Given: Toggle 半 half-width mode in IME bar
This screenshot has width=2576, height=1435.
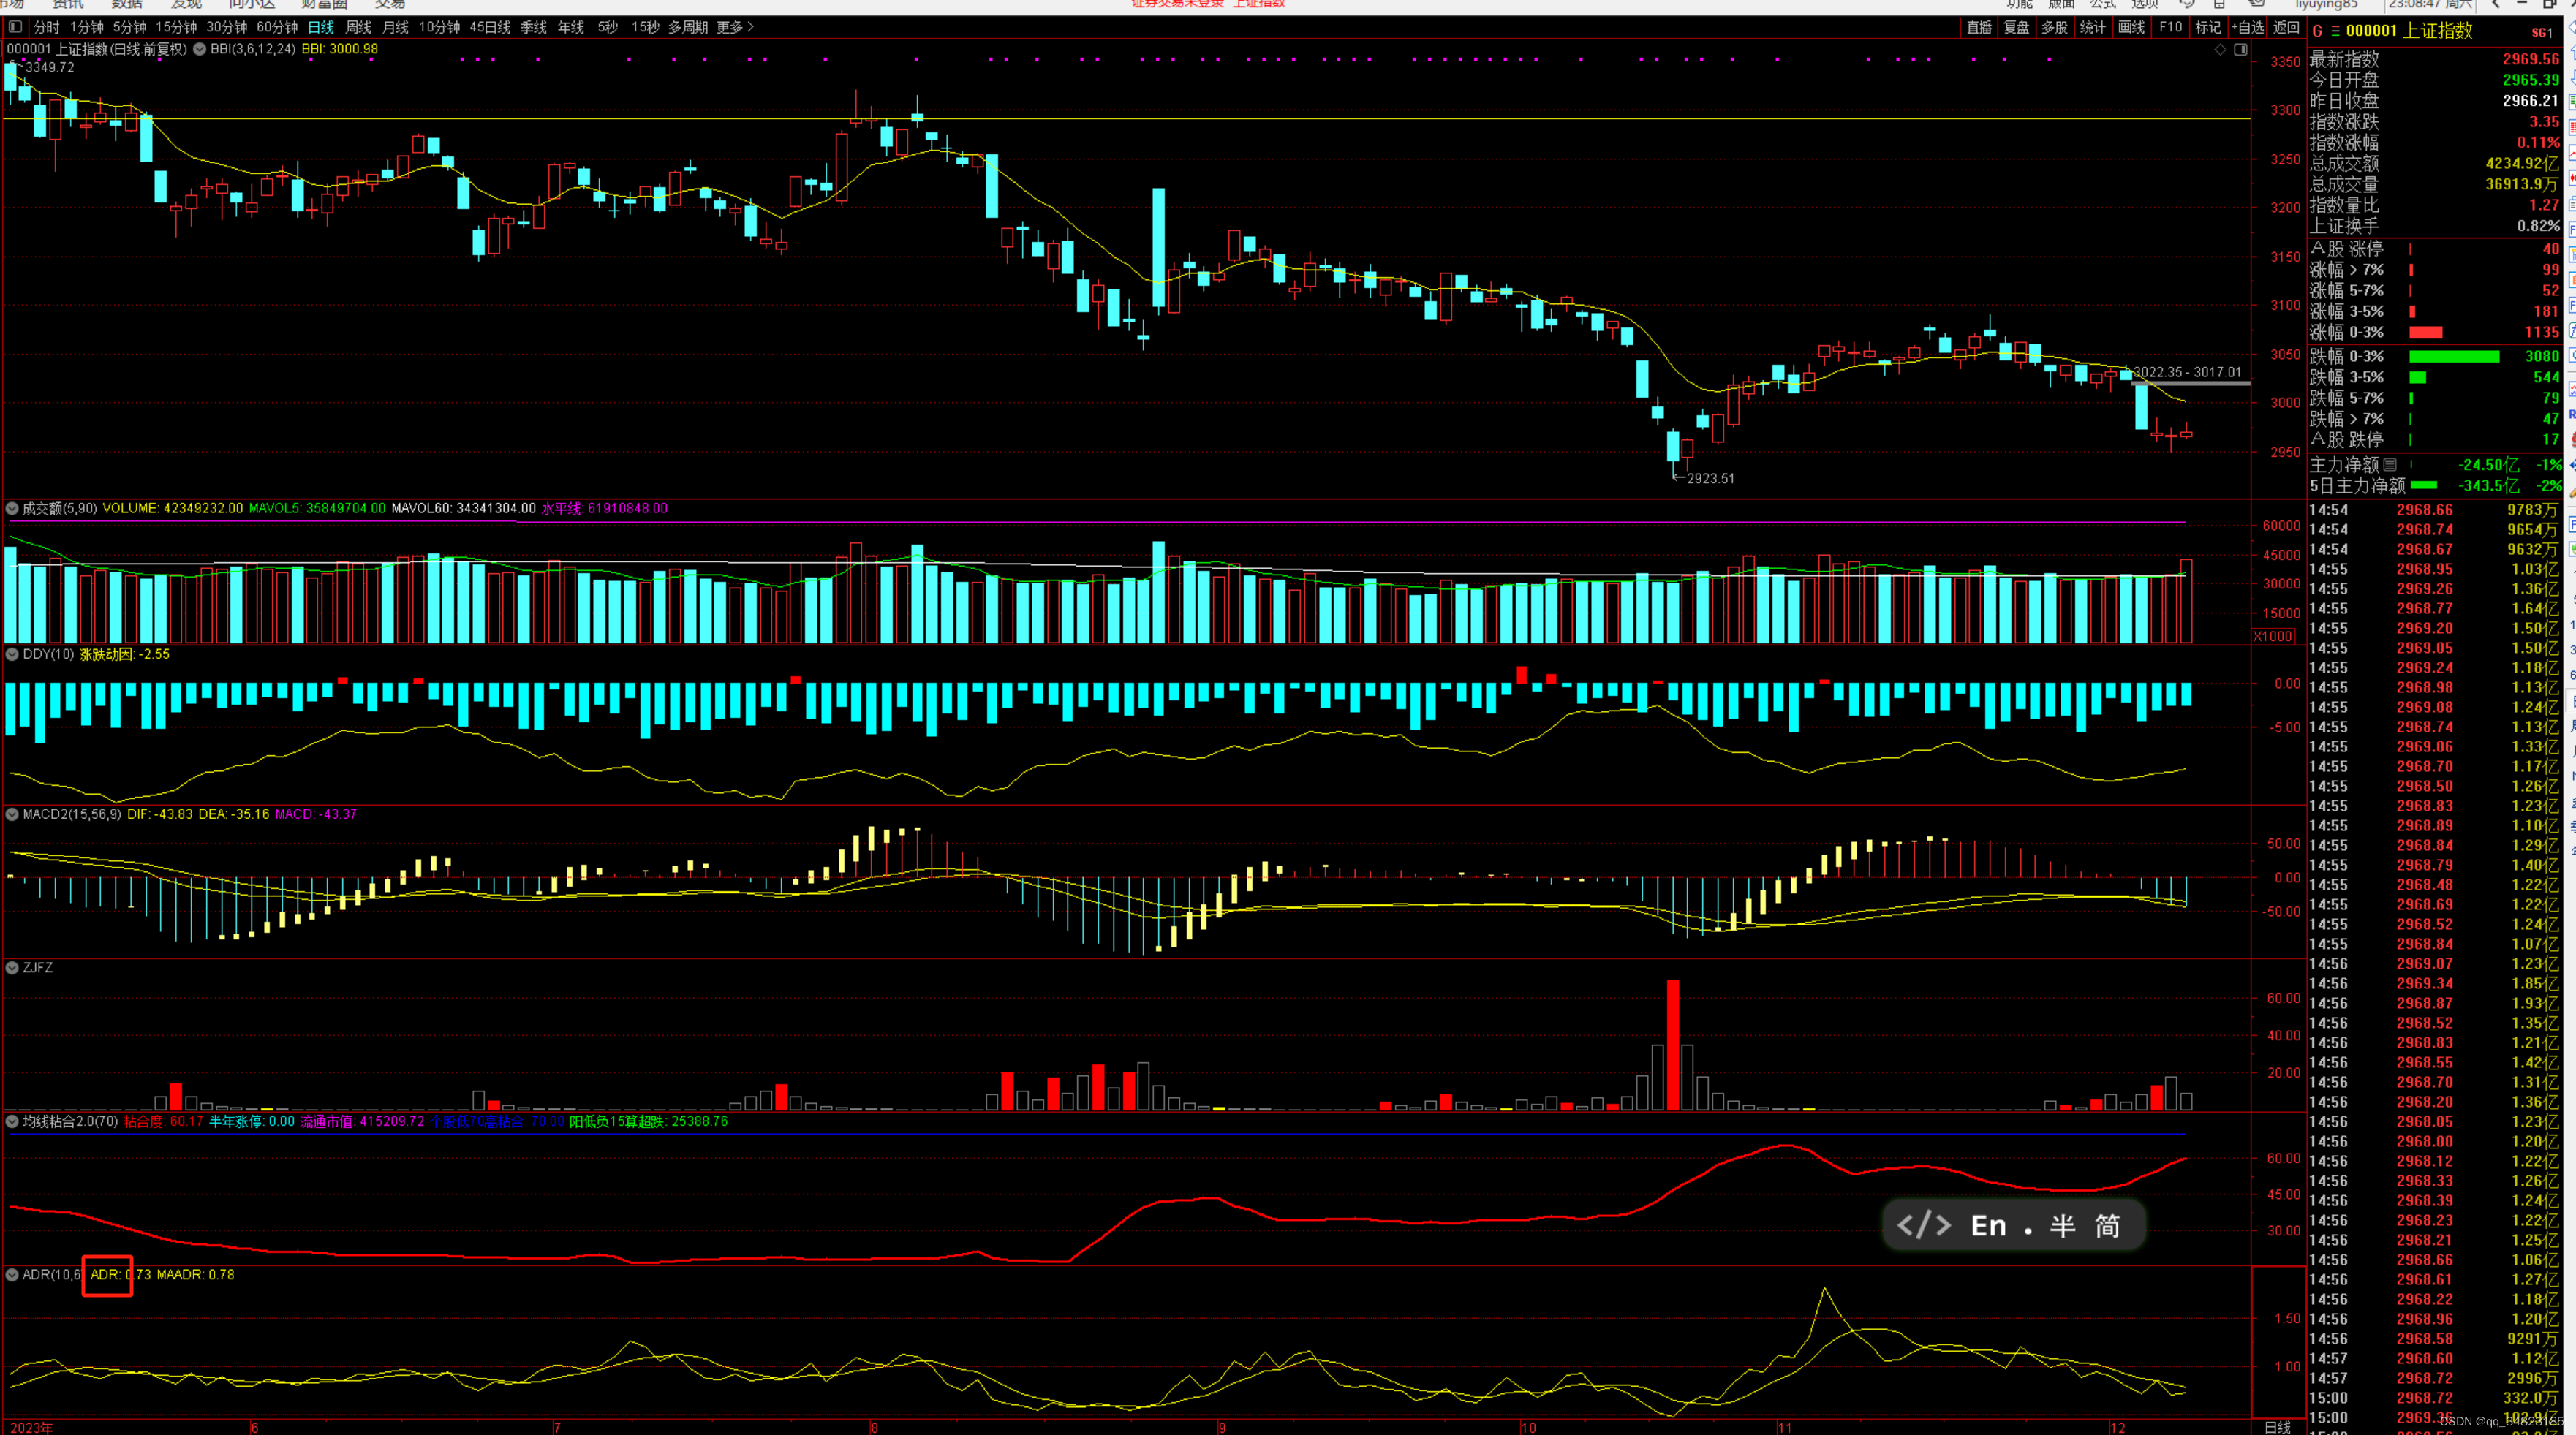Looking at the screenshot, I should 2062,1225.
